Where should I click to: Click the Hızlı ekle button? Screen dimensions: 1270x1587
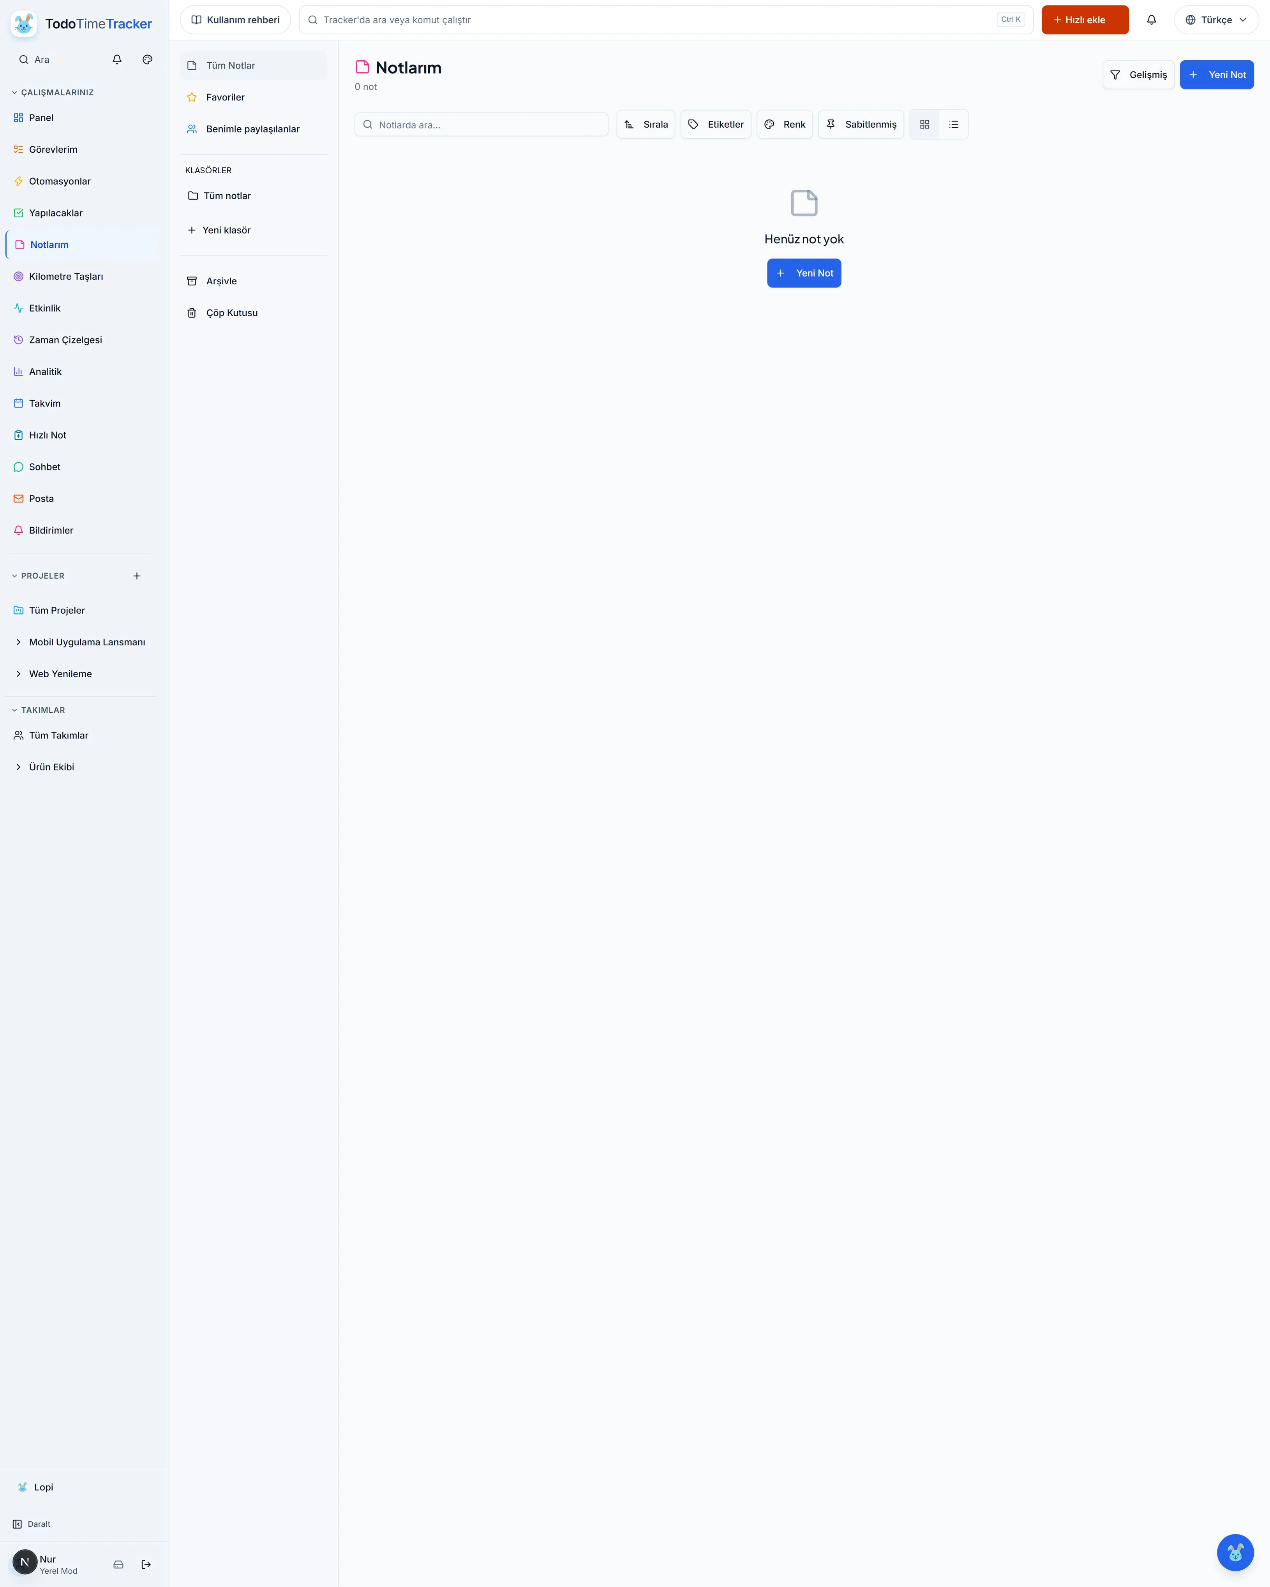(1085, 20)
